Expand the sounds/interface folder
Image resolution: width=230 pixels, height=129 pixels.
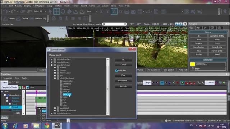[x=52, y=59]
